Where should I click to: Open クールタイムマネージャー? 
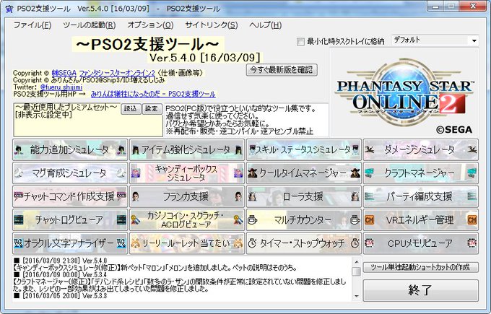pos(304,173)
